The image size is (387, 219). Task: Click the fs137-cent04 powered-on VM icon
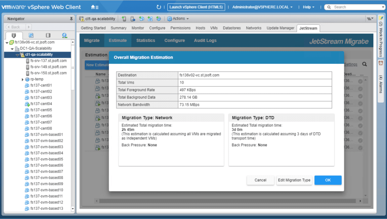tap(27, 104)
